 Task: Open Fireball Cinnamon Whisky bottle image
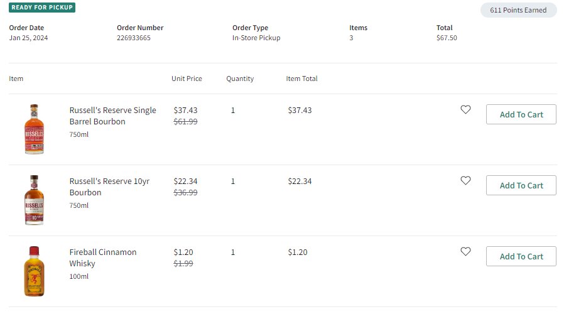34,271
